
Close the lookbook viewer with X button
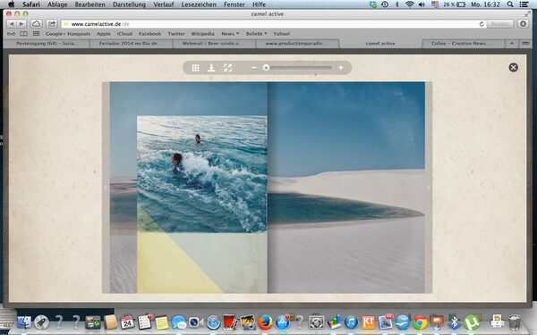point(513,67)
